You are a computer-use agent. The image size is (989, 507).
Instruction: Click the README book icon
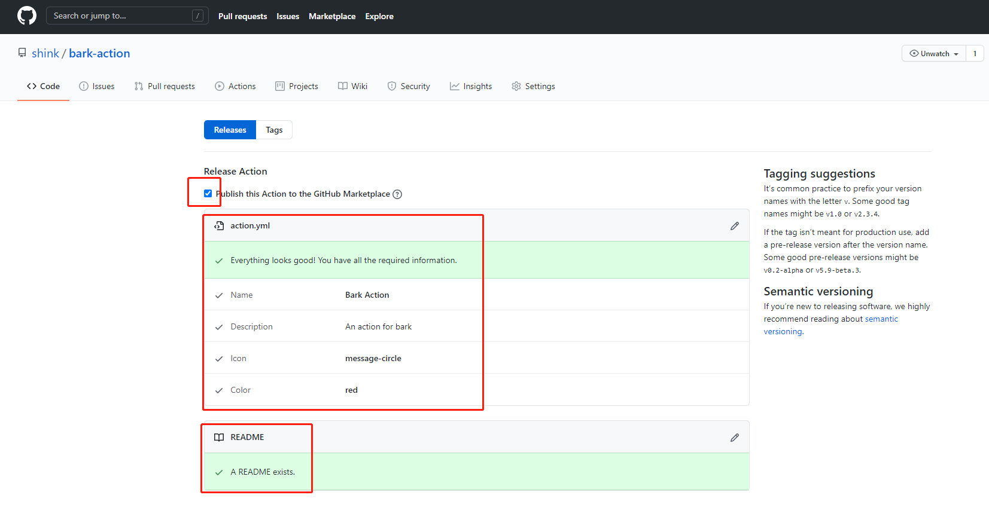219,438
